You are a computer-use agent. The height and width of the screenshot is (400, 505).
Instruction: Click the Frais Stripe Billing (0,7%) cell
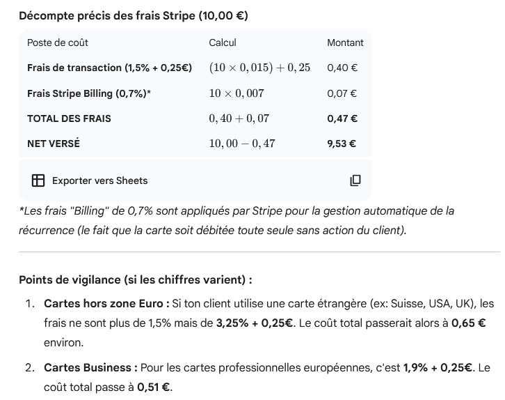click(x=89, y=93)
